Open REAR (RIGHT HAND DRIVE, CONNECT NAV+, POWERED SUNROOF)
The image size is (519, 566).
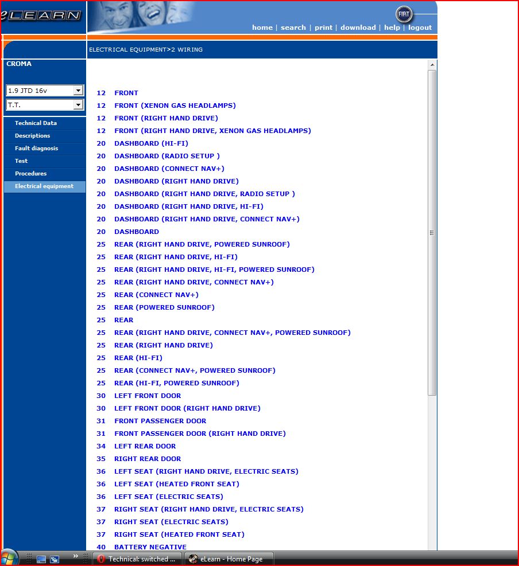(x=233, y=333)
